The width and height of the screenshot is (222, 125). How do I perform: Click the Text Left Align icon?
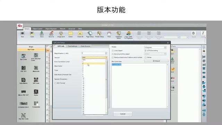coord(139,35)
